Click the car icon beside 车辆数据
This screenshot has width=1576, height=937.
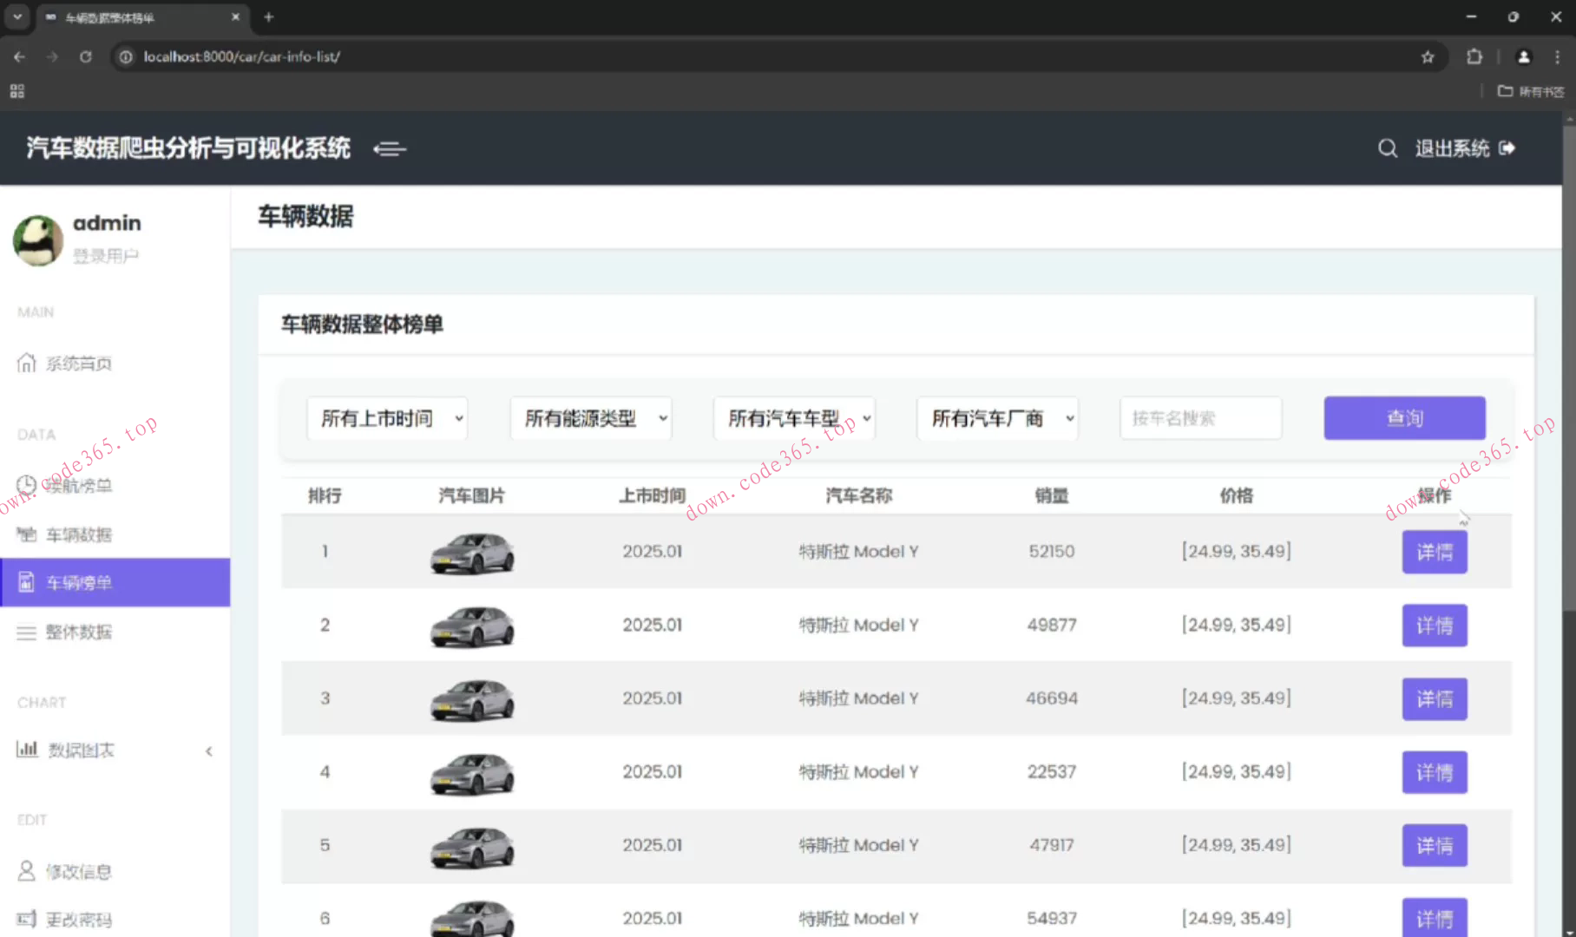[26, 534]
